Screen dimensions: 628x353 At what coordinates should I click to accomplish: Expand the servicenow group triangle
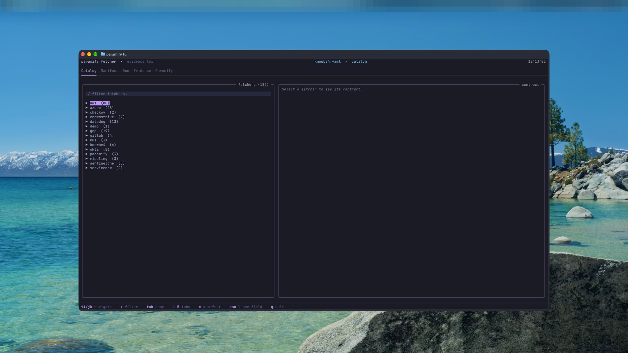click(x=87, y=168)
